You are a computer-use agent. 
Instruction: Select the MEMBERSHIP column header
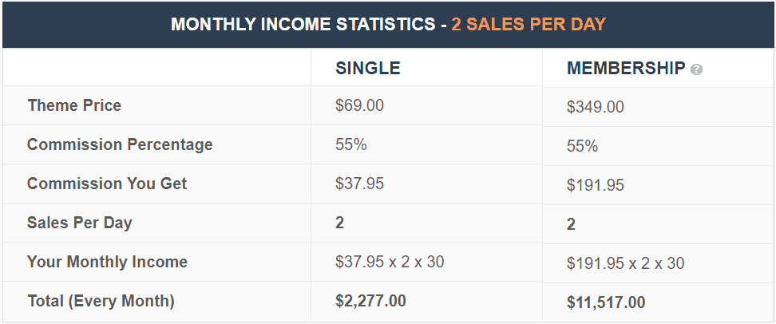626,69
